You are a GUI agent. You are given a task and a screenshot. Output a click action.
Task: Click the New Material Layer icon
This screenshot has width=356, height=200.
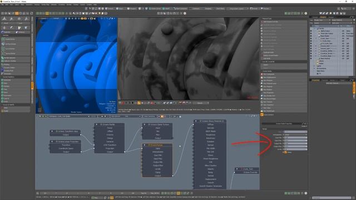[x=262, y=83]
